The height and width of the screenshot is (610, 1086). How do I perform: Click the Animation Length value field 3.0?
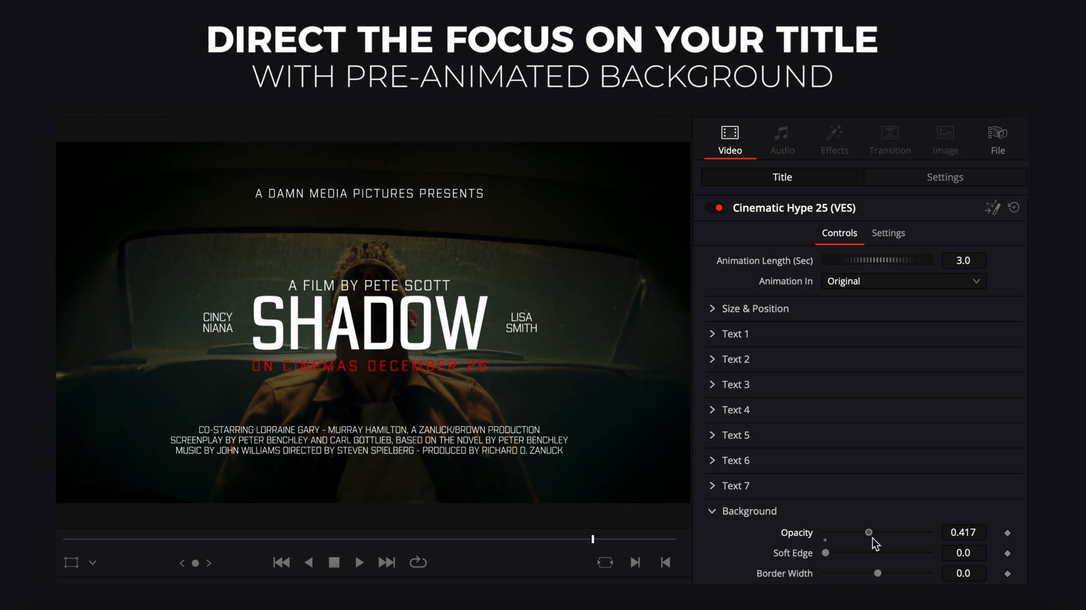pyautogui.click(x=963, y=261)
